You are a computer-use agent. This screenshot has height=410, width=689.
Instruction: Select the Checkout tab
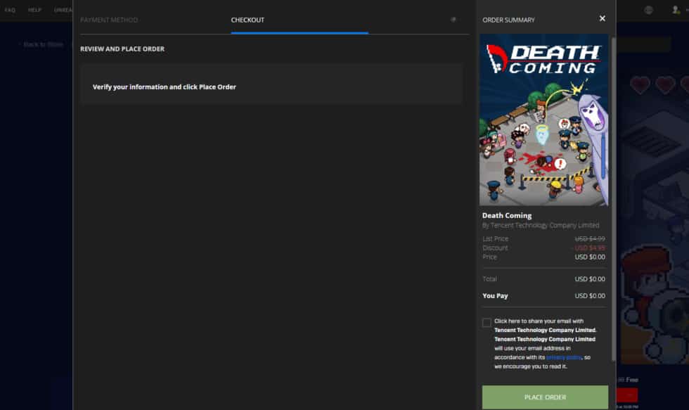click(247, 20)
